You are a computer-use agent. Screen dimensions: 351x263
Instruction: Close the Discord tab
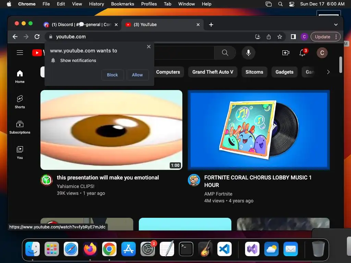pos(116,25)
